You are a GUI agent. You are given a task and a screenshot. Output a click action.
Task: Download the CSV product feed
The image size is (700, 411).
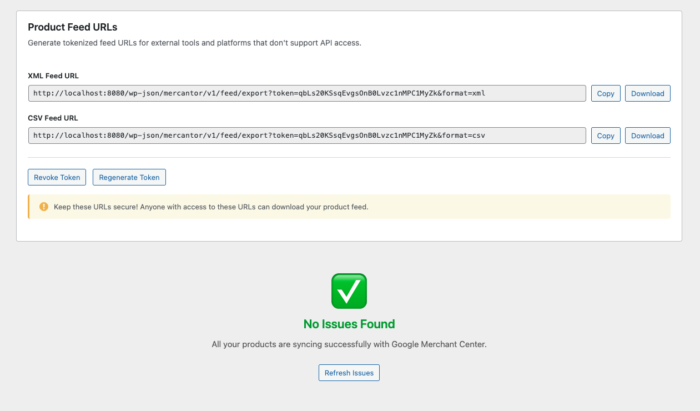tap(647, 136)
